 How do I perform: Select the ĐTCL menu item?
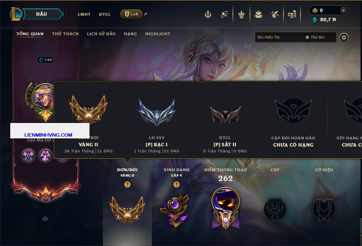tap(105, 14)
